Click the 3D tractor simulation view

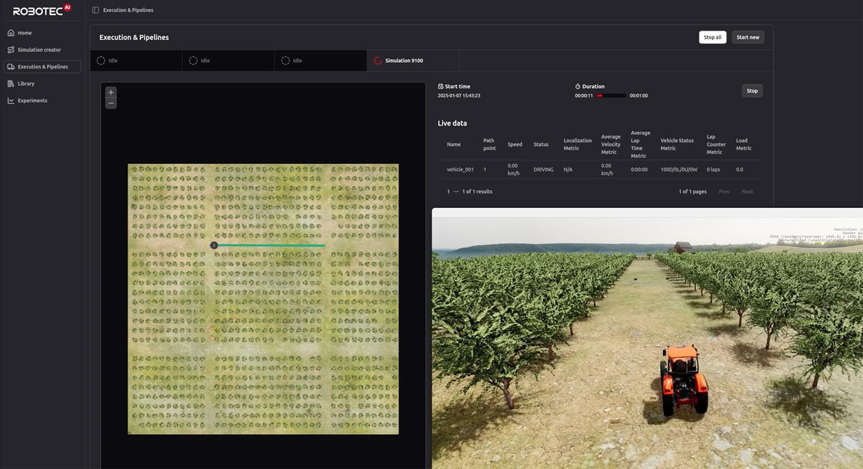coord(647,339)
